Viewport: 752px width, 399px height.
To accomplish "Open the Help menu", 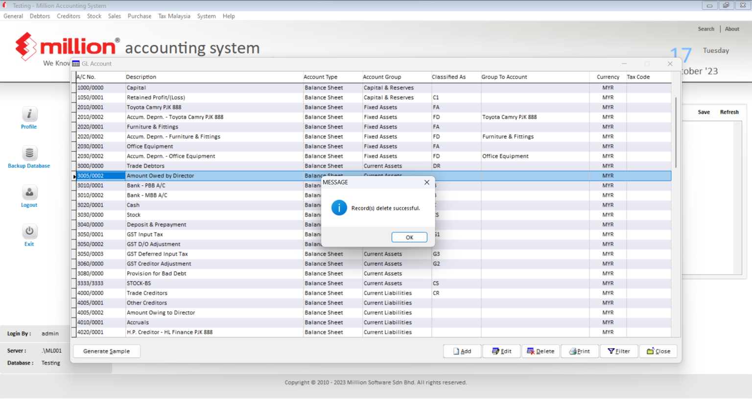I will pos(229,16).
